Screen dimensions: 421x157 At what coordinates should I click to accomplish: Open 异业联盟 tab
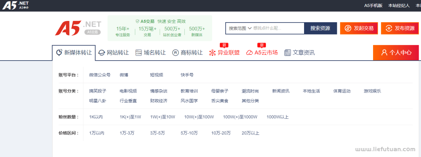tap(224, 53)
